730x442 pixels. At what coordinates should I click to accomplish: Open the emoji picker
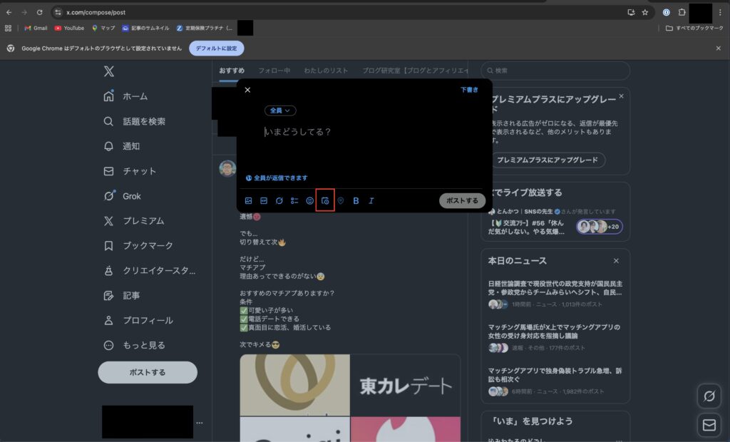[x=309, y=200]
